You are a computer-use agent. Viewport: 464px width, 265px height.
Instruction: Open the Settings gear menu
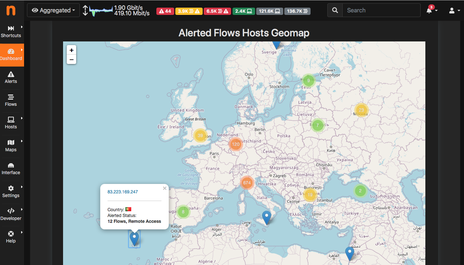(x=11, y=192)
